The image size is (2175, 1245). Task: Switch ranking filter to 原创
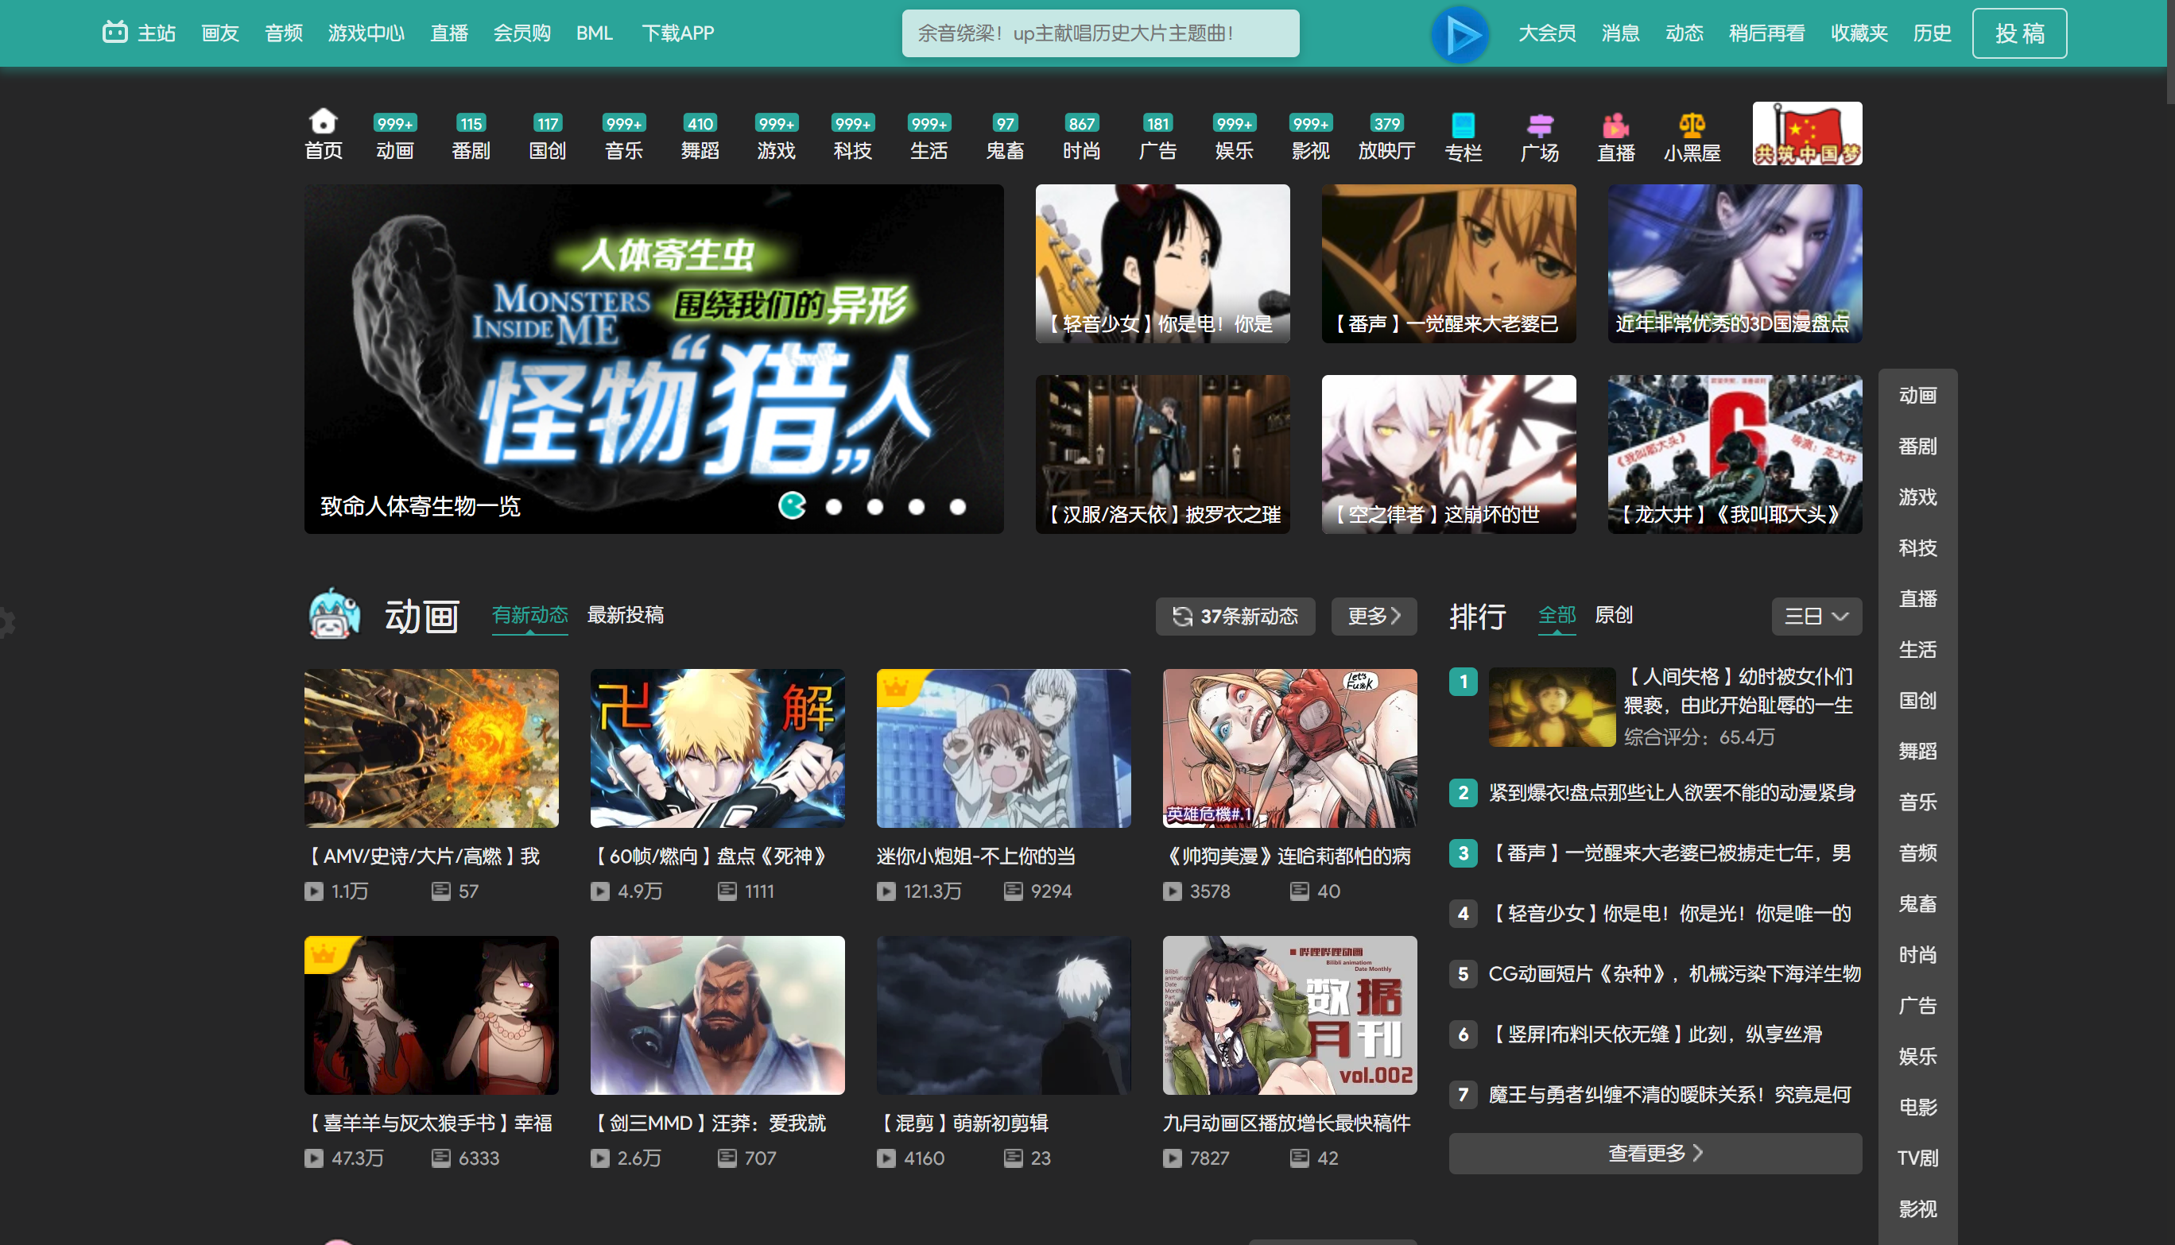pyautogui.click(x=1613, y=615)
